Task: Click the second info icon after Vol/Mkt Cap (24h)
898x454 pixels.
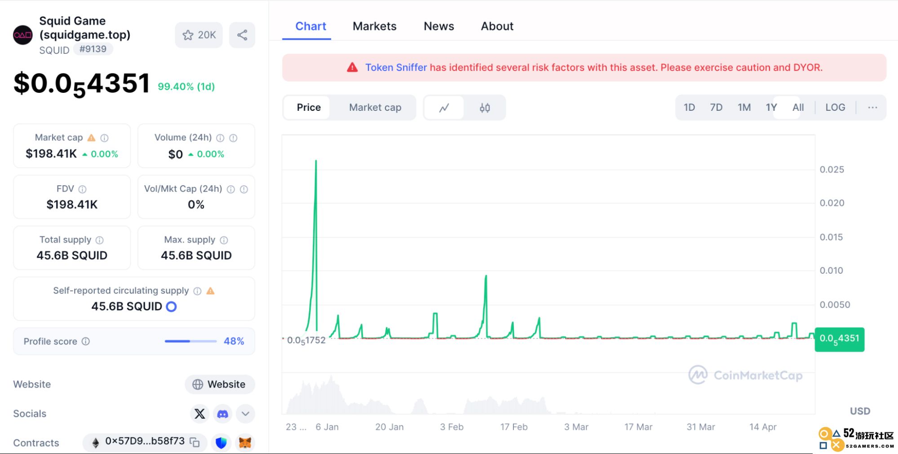Action: pyautogui.click(x=243, y=189)
